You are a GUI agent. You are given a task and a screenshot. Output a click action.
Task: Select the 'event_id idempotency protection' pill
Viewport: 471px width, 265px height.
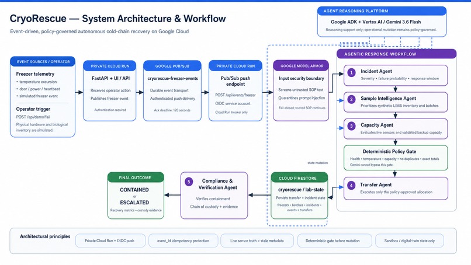(183, 240)
